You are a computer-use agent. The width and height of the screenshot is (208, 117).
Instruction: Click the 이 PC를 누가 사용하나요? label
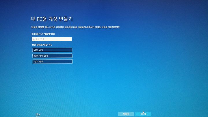pyautogui.click(x=43, y=34)
